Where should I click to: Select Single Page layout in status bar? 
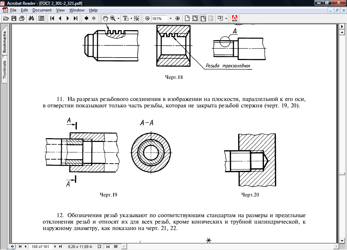tap(100, 247)
